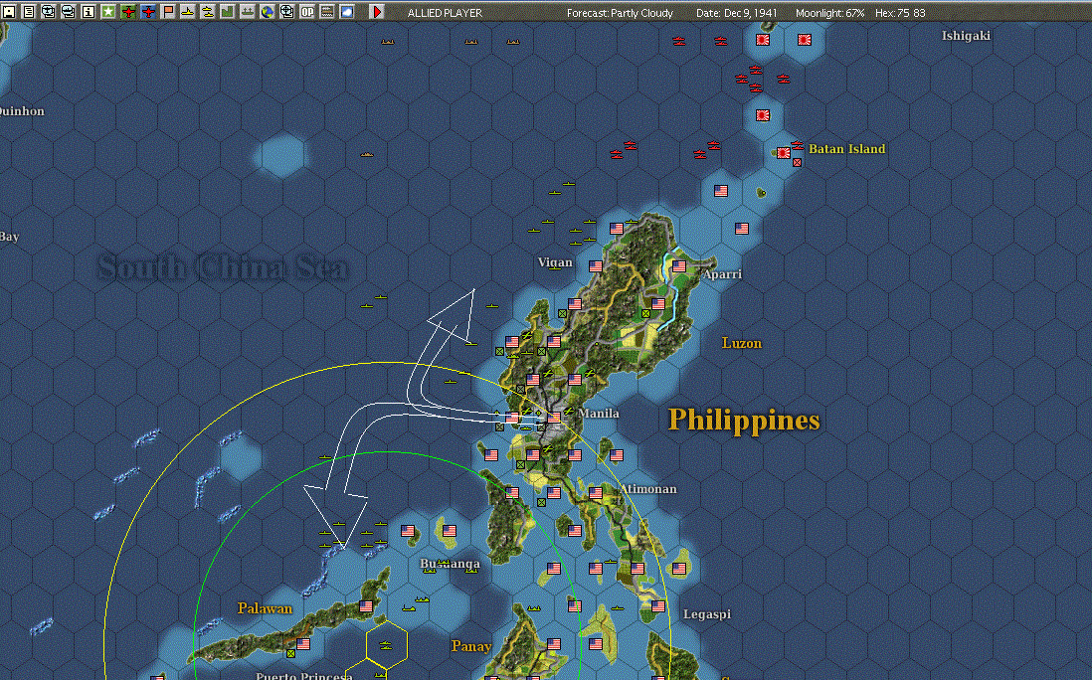Screen dimensions: 1092x680
Task: Click the Palawan island label
Action: coord(265,609)
